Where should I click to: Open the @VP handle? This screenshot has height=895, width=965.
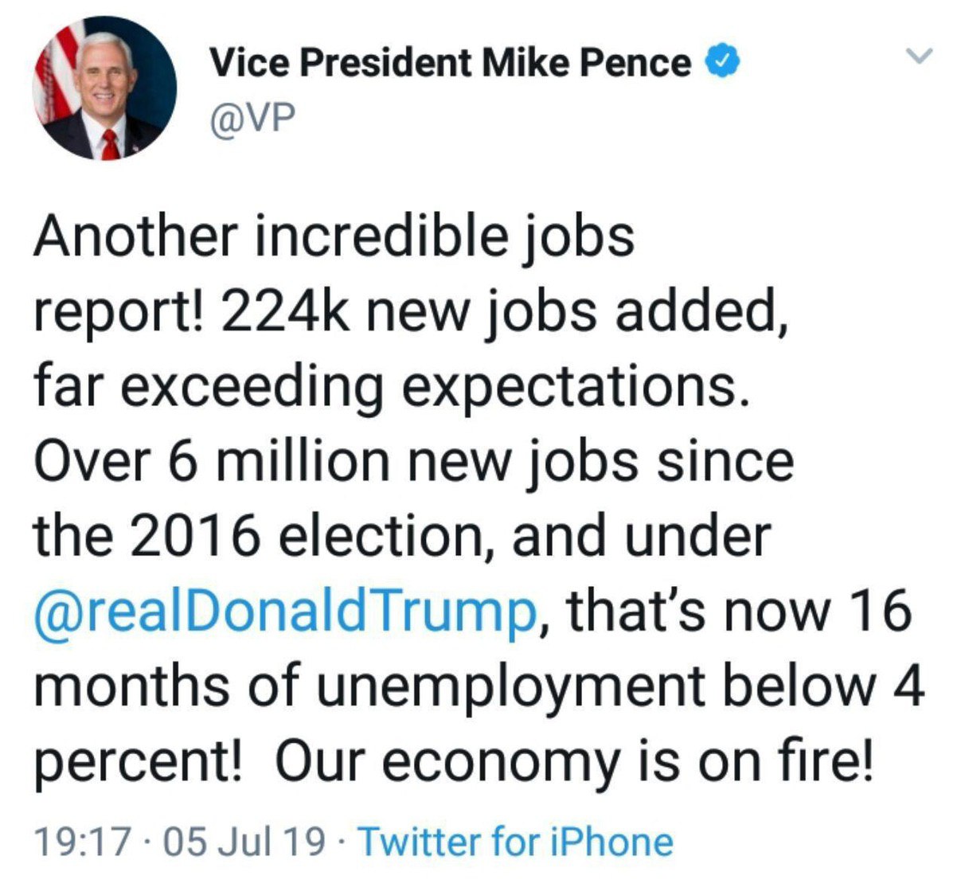pos(252,119)
